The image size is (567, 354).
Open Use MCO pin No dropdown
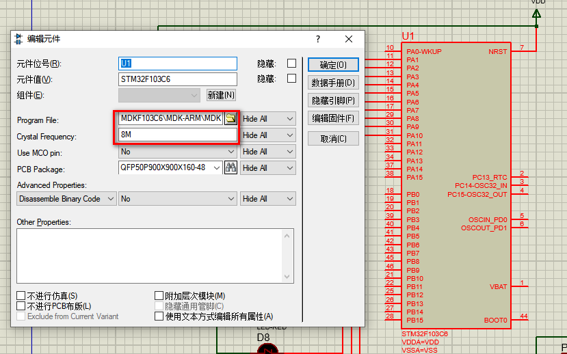click(178, 152)
